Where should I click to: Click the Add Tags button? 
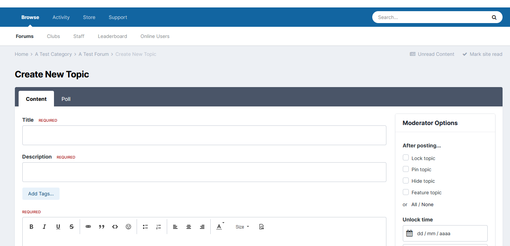41,194
